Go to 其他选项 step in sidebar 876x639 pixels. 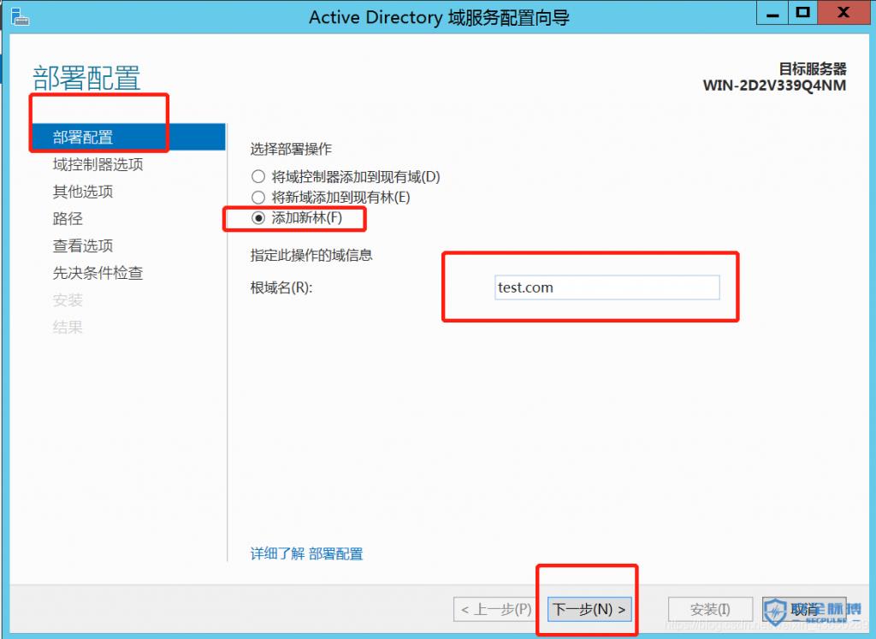coord(83,192)
